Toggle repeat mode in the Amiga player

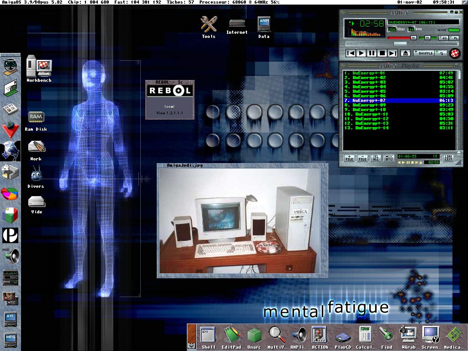click(441, 53)
